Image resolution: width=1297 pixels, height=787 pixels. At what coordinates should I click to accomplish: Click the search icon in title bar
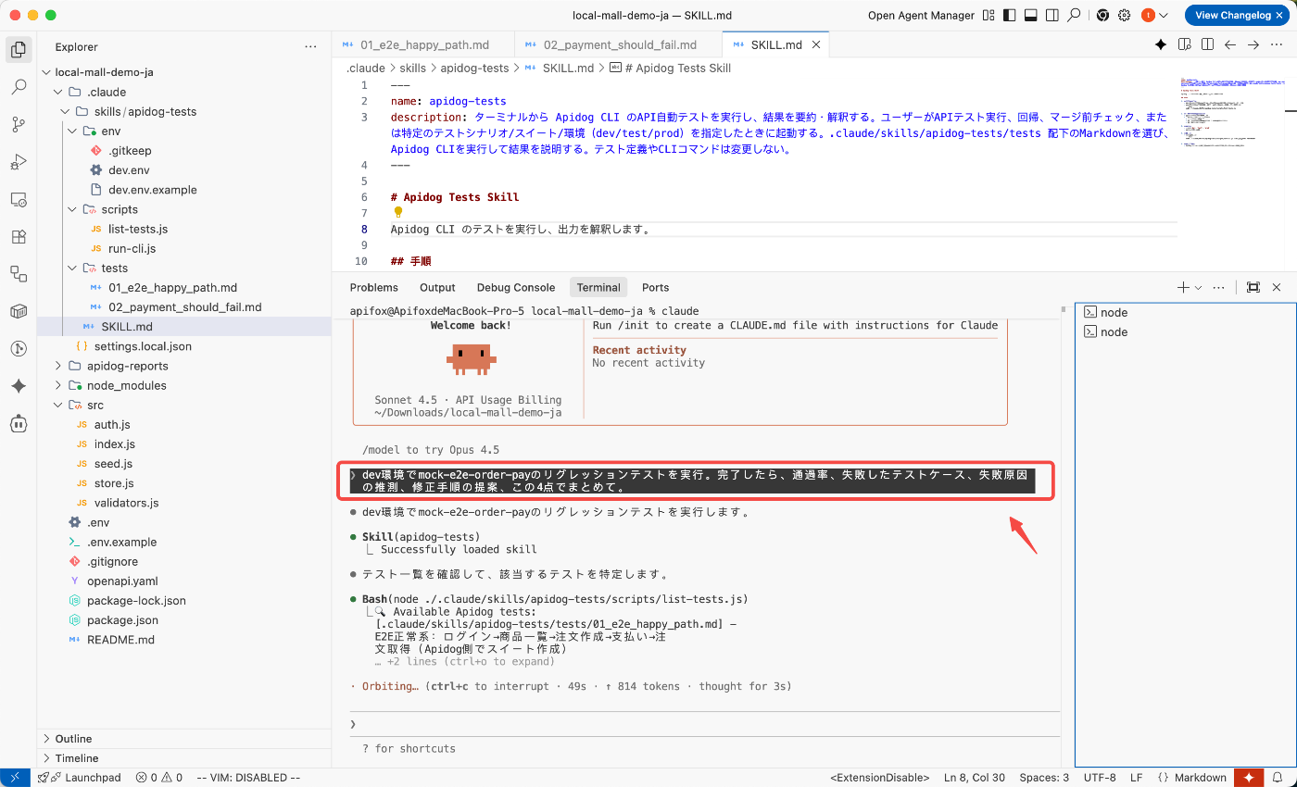(x=1074, y=15)
